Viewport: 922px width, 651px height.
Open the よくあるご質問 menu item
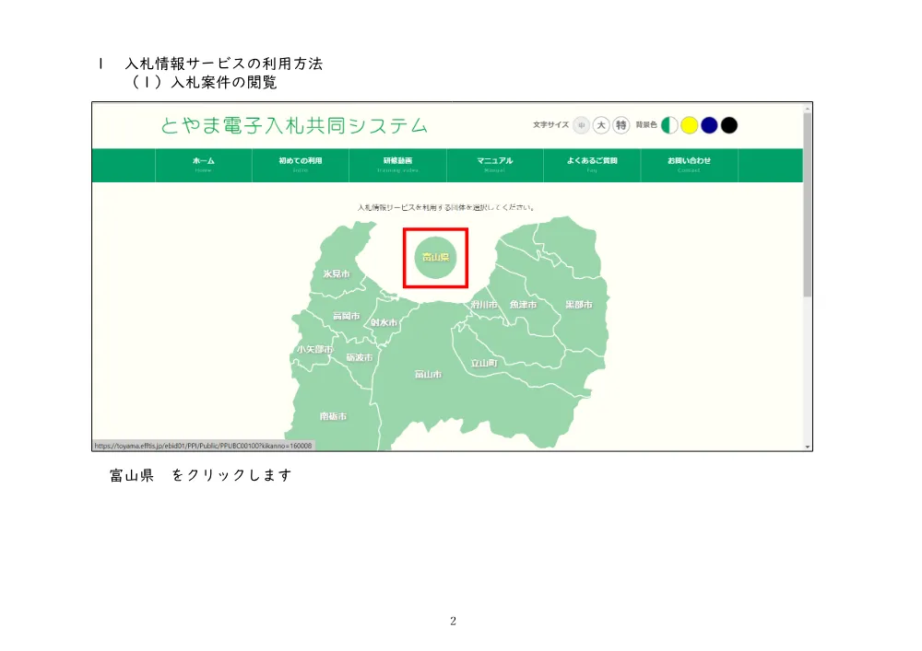[592, 165]
